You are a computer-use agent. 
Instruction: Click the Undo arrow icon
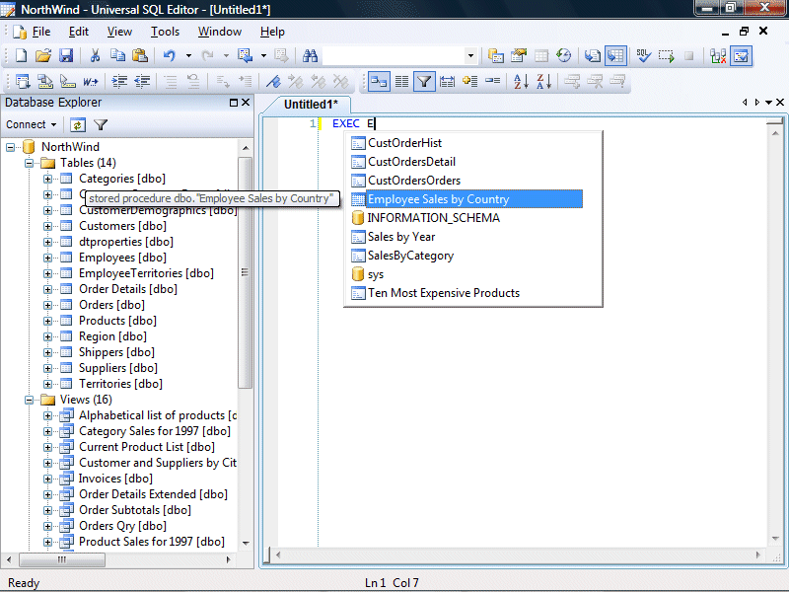pos(170,56)
